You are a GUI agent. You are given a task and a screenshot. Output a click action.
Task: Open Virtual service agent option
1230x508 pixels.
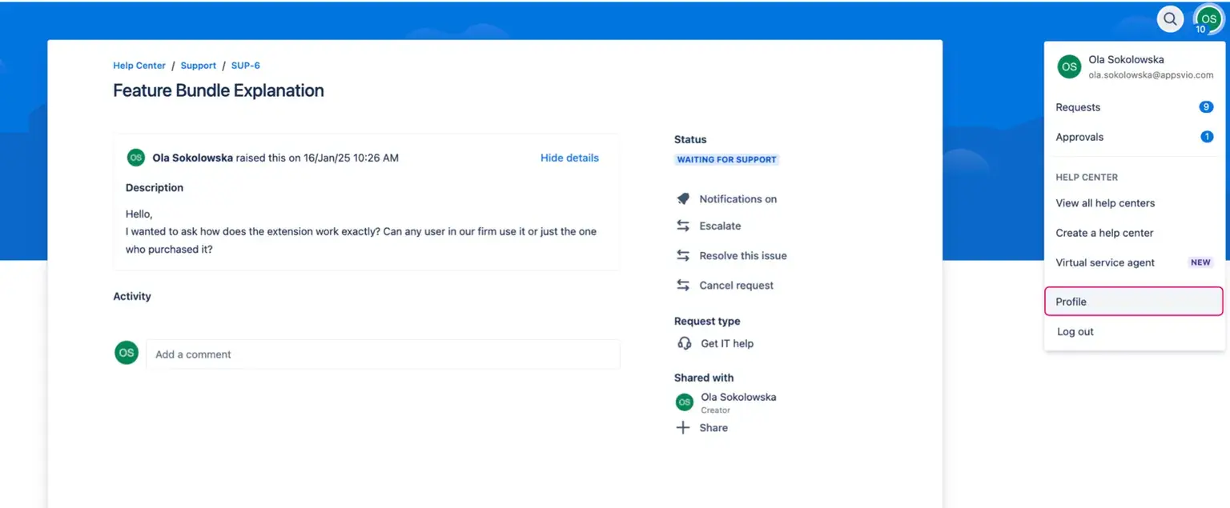[1105, 262]
